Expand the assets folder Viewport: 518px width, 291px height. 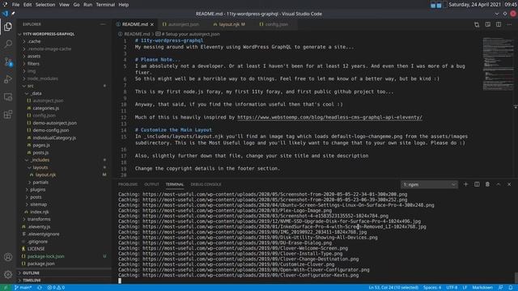pyautogui.click(x=34, y=56)
